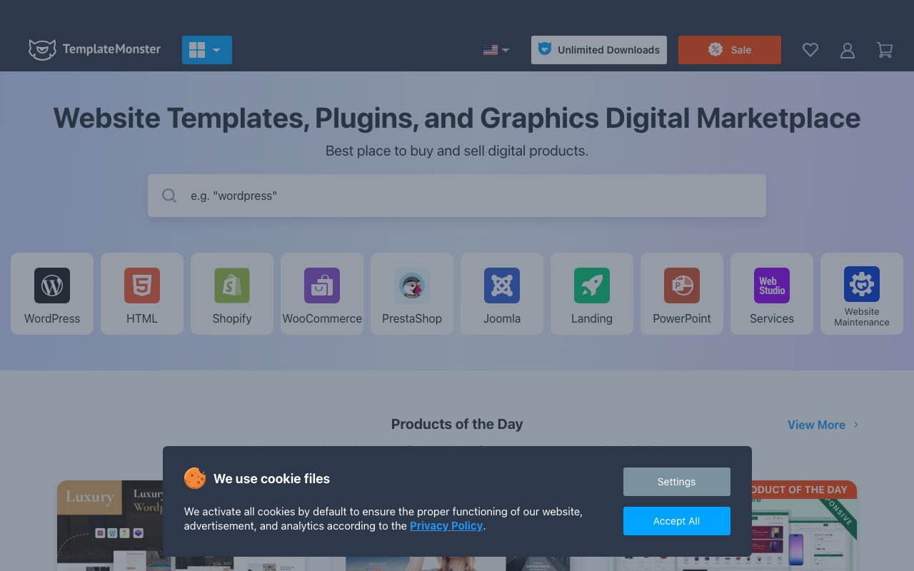Click Unlimited Downloads button
Image resolution: width=914 pixels, height=571 pixels.
599,50
